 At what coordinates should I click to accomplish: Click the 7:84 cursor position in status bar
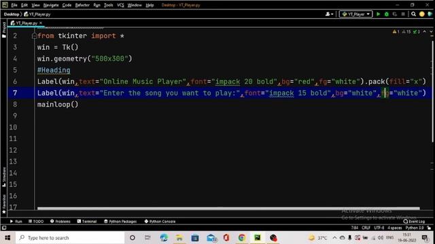coord(355,228)
